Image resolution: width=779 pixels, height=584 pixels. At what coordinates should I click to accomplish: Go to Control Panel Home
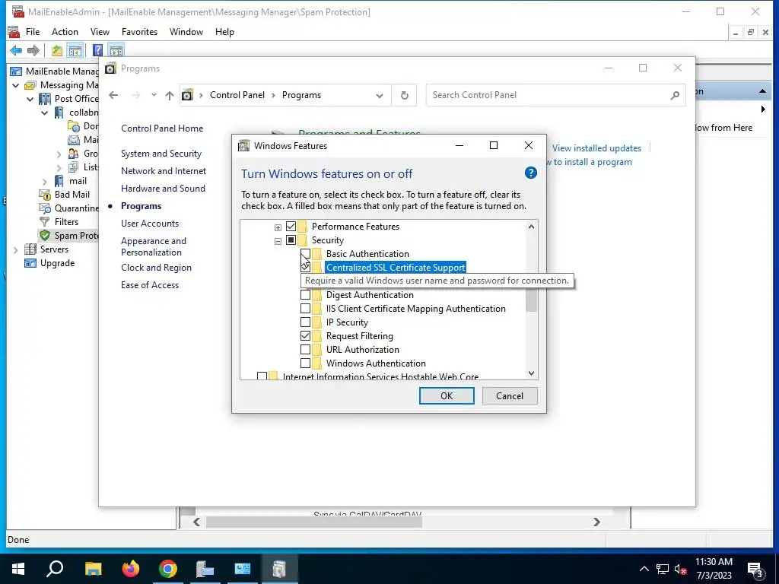pyautogui.click(x=162, y=128)
